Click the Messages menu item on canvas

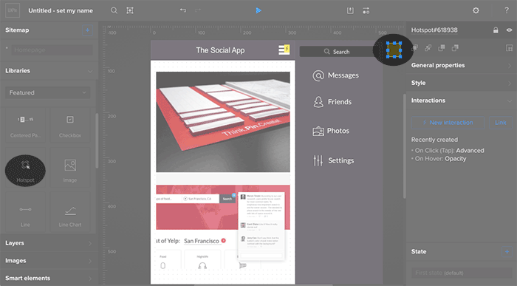tap(335, 75)
